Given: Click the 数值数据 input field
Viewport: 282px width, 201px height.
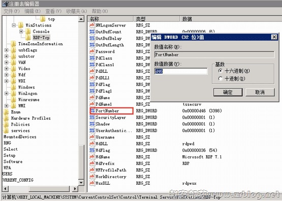Looking at the screenshot, I should click(x=181, y=71).
